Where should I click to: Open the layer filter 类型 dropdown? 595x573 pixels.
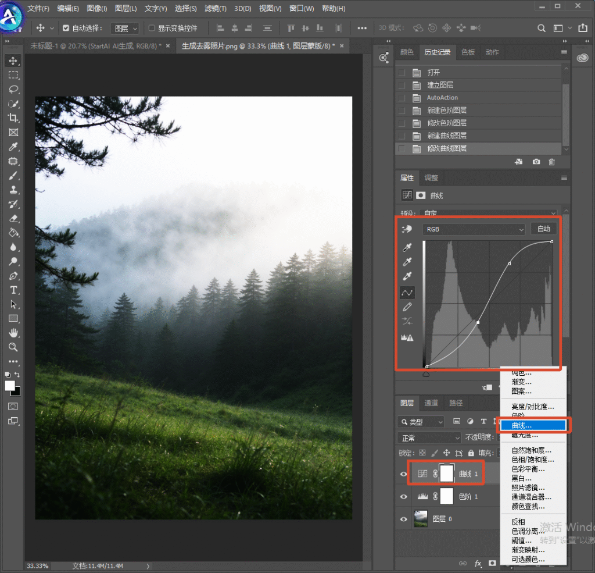(421, 422)
